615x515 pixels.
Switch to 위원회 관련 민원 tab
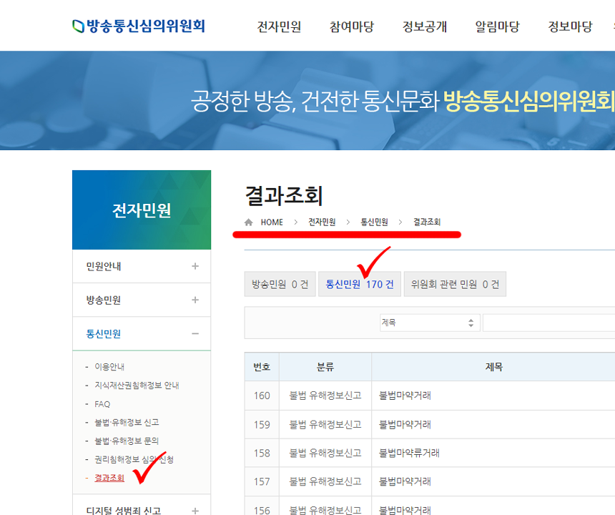coord(454,284)
